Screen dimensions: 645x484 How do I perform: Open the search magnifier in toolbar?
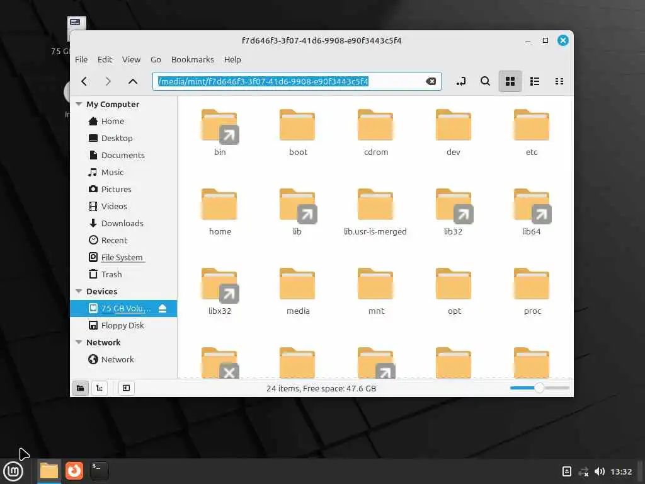point(486,81)
